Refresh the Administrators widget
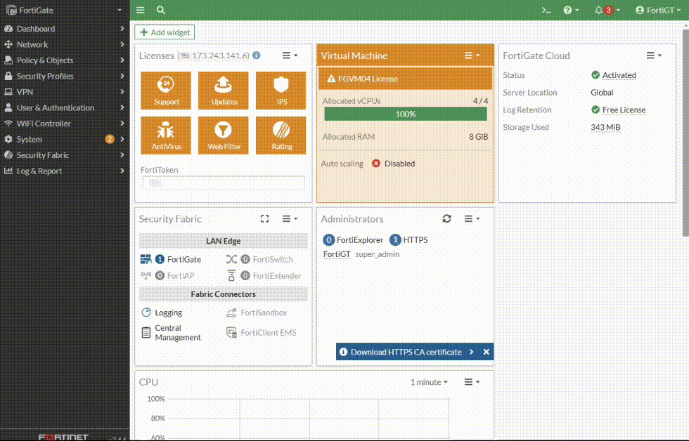 point(447,218)
